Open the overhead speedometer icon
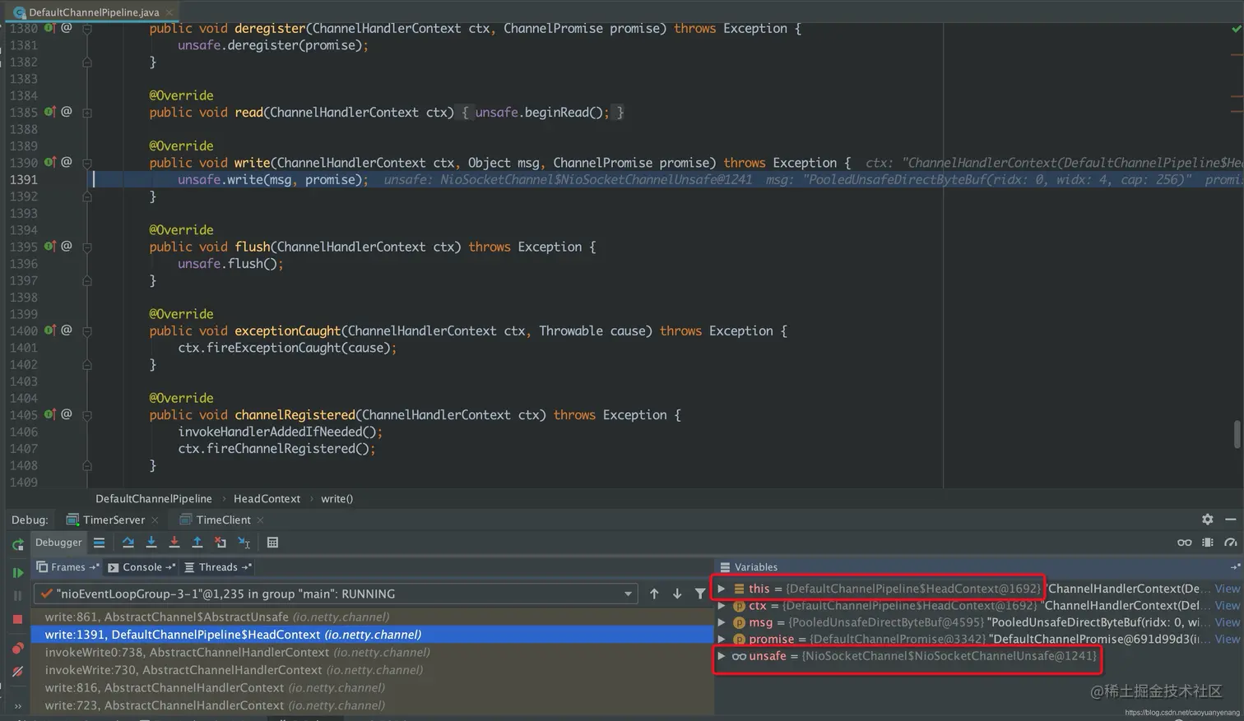This screenshot has width=1244, height=721. point(1230,543)
